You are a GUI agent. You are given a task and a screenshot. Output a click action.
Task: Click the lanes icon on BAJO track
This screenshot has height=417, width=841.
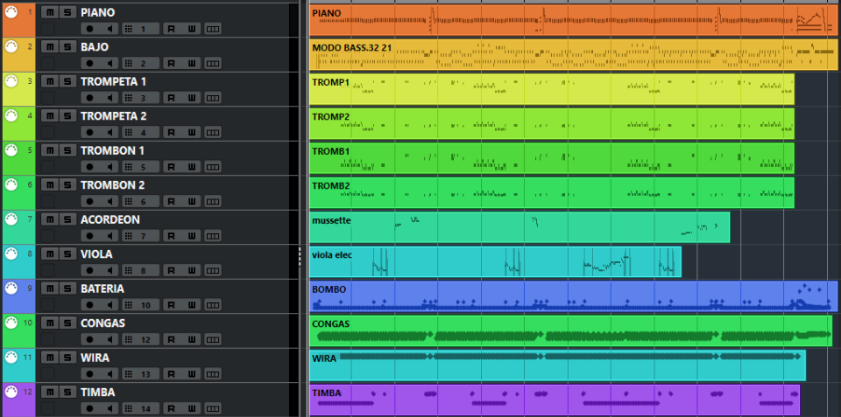coord(213,63)
